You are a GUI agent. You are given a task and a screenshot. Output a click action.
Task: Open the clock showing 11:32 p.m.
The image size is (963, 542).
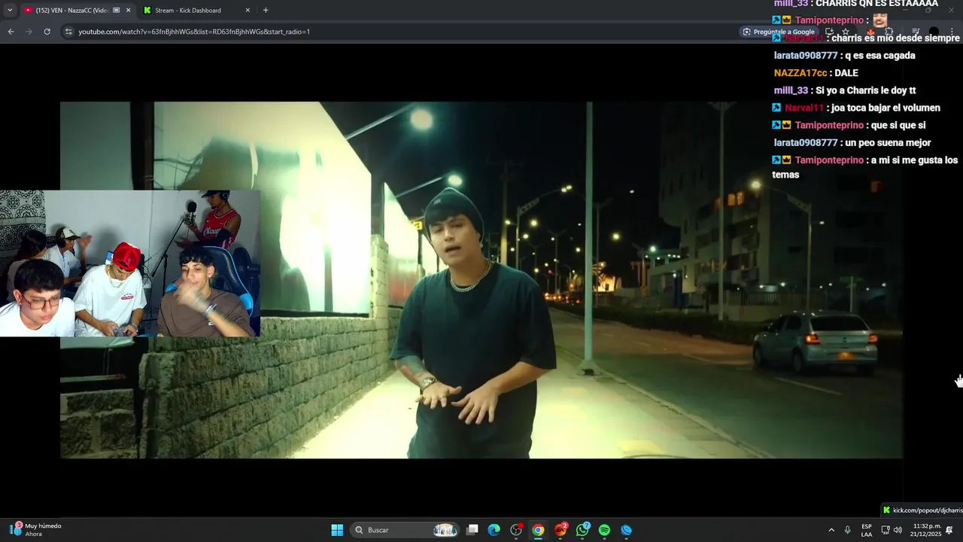[926, 530]
